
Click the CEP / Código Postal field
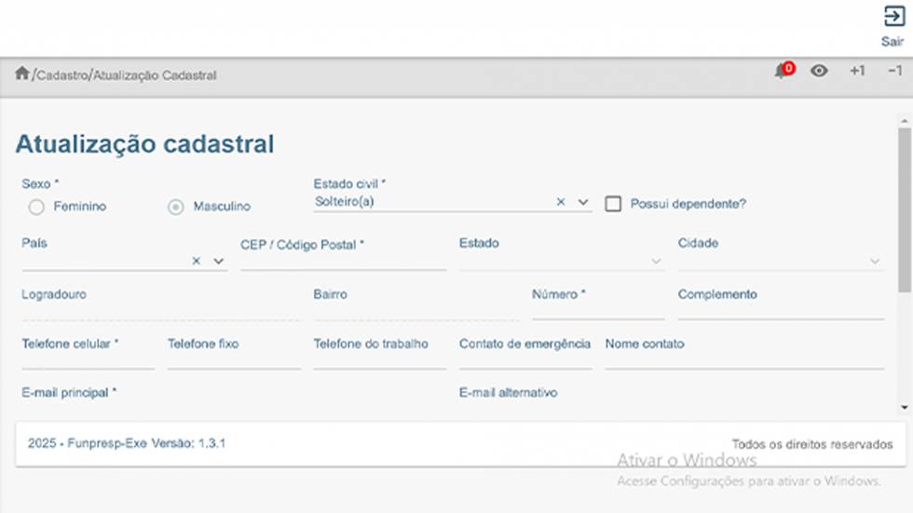[x=343, y=262]
